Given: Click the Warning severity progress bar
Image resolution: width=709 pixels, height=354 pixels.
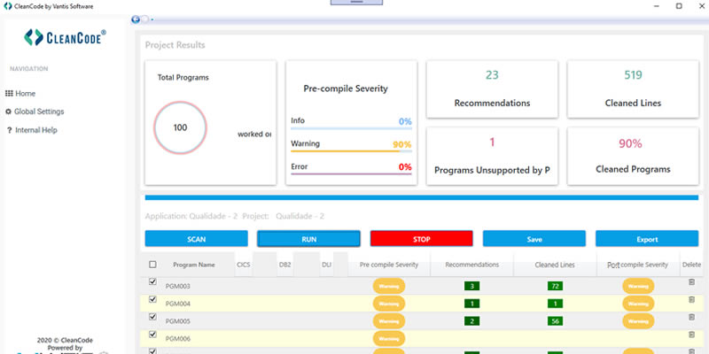Looking at the screenshot, I should [351, 151].
